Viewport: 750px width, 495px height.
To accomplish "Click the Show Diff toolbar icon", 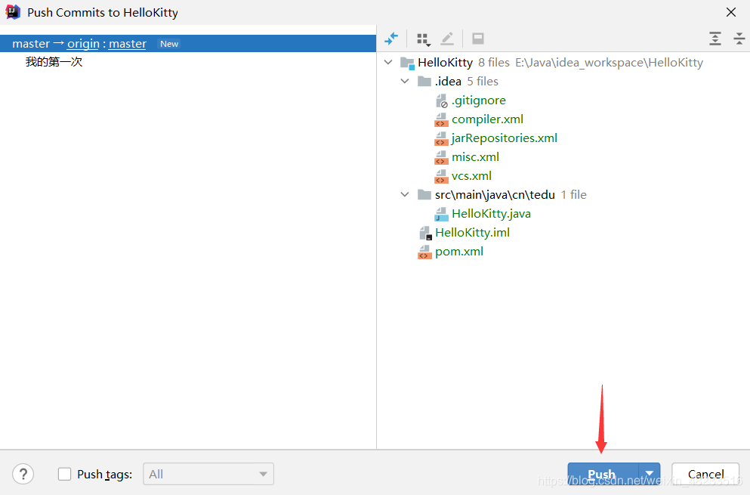I will [391, 39].
